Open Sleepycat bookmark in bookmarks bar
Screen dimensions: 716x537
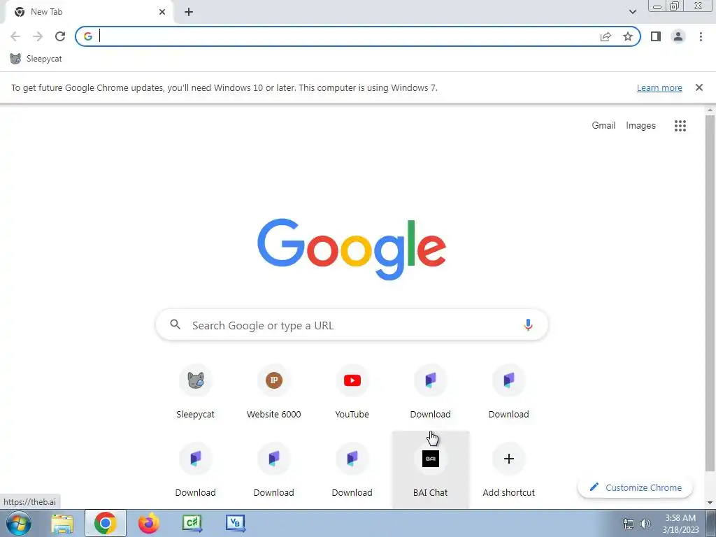[x=36, y=59]
